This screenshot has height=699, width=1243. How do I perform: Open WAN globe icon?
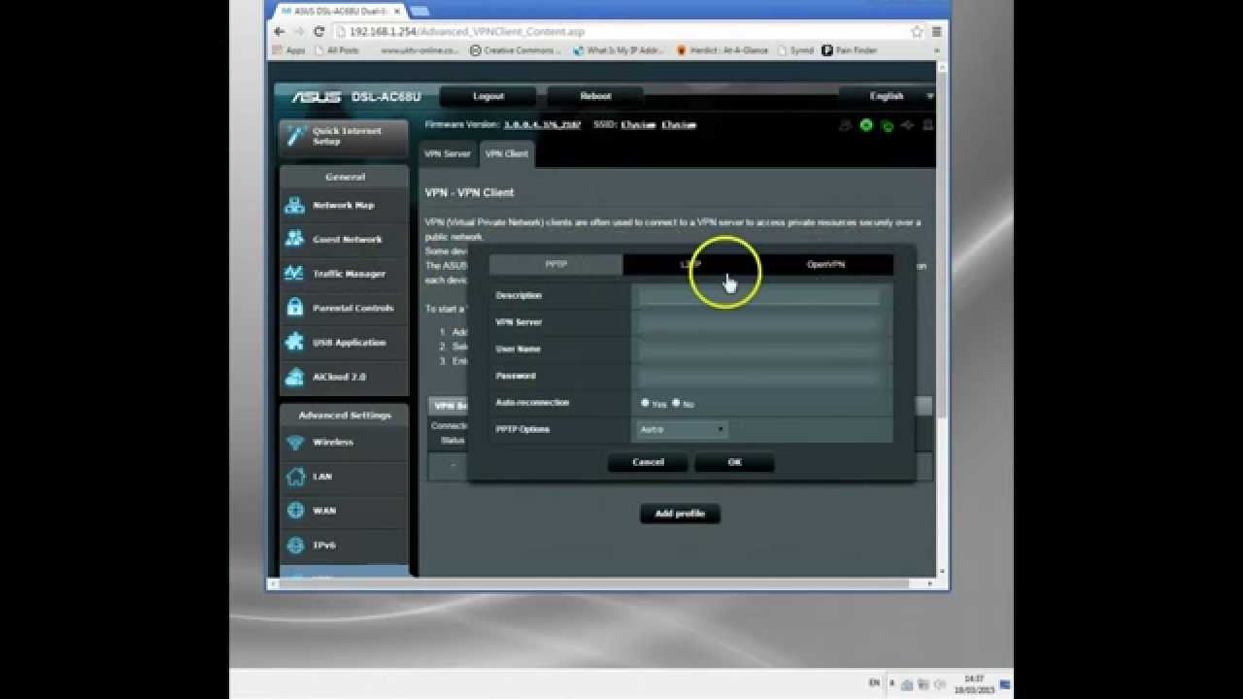point(294,511)
